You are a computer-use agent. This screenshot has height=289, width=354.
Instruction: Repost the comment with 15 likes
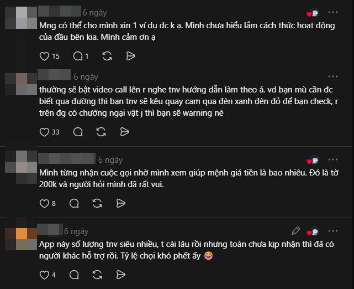click(107, 56)
